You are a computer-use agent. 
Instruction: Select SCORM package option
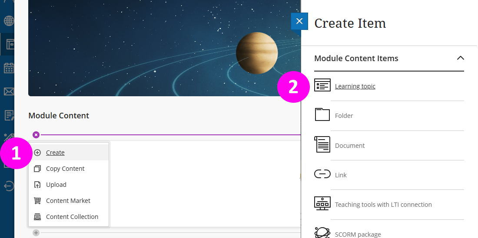[x=358, y=235]
